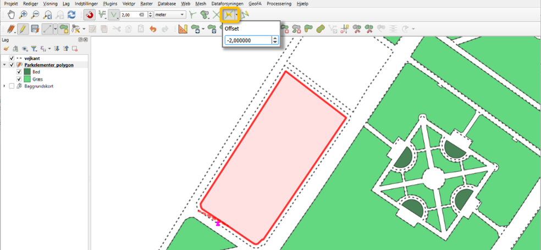Undo the last edit
The height and width of the screenshot is (250, 541).
(153, 29)
